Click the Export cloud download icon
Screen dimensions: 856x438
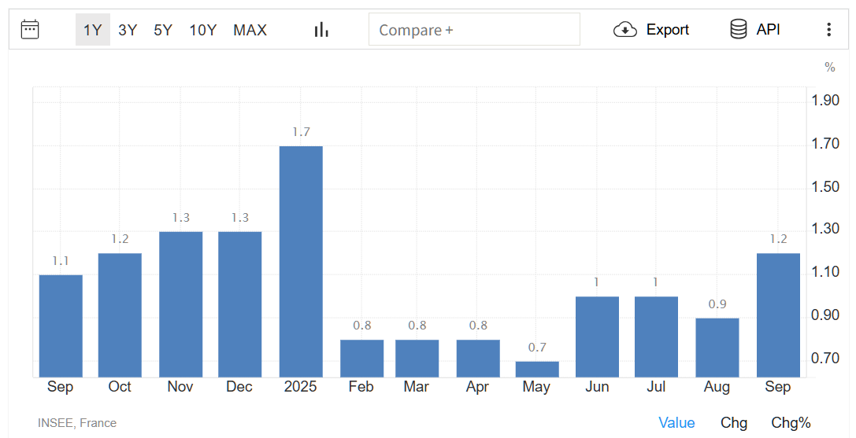click(x=624, y=30)
